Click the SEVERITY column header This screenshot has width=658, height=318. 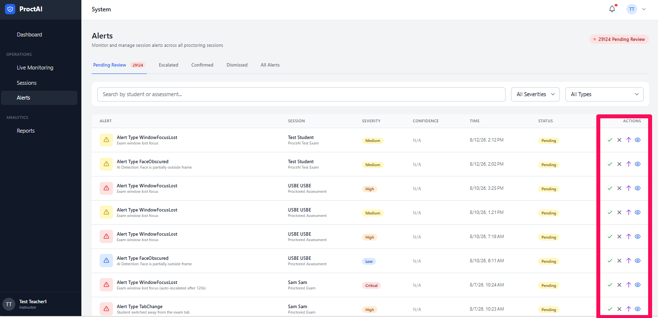pyautogui.click(x=371, y=121)
